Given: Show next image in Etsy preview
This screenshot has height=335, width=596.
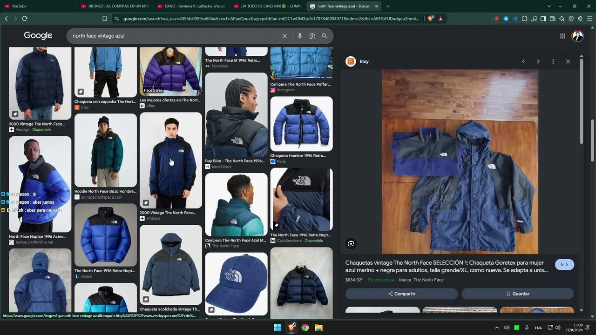Looking at the screenshot, I should 538,61.
